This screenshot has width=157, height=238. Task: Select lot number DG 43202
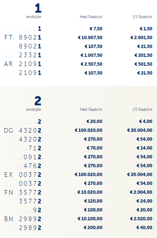tap(23, 131)
